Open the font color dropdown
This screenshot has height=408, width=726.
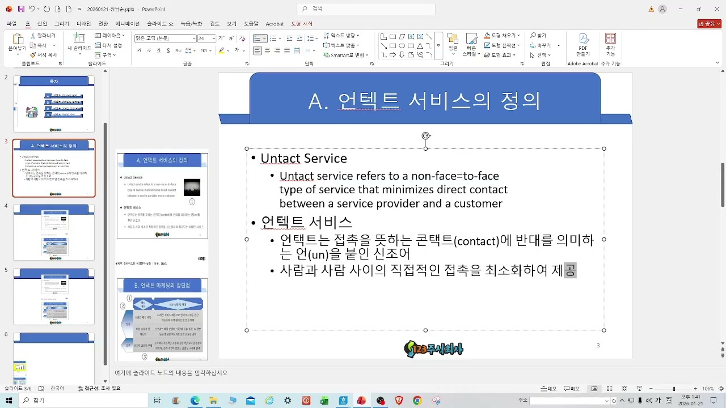coord(243,50)
